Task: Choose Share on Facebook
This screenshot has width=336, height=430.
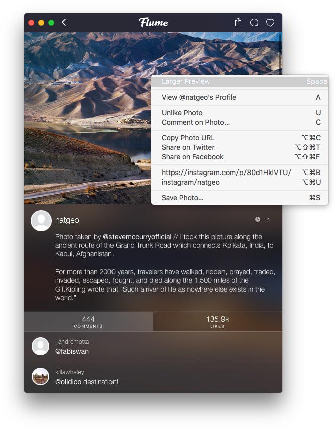Action: pyautogui.click(x=240, y=157)
